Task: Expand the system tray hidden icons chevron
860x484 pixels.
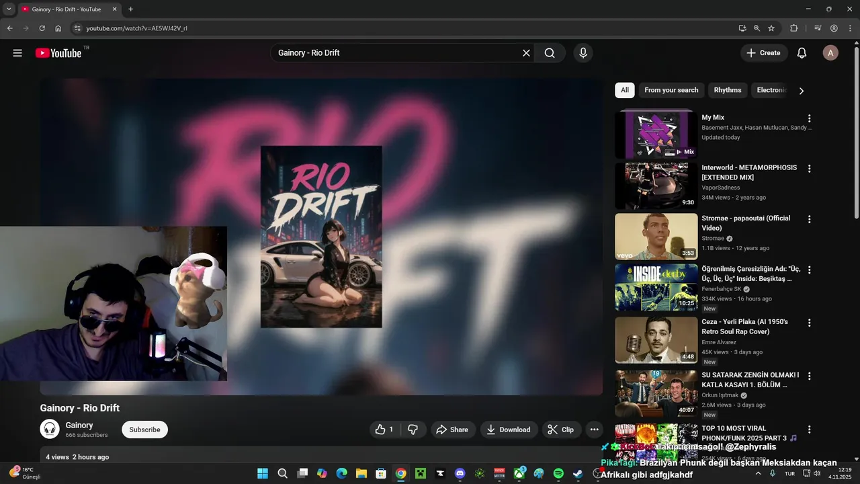Action: point(759,473)
